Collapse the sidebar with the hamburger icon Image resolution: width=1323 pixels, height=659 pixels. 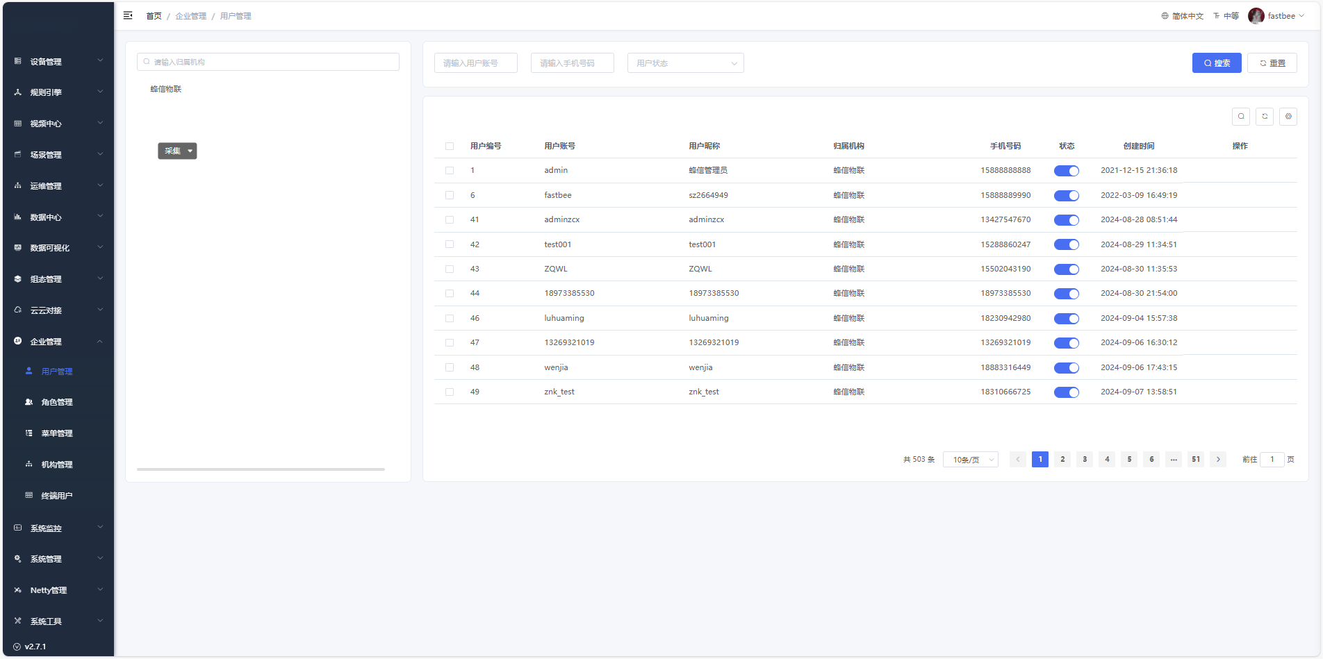click(128, 15)
